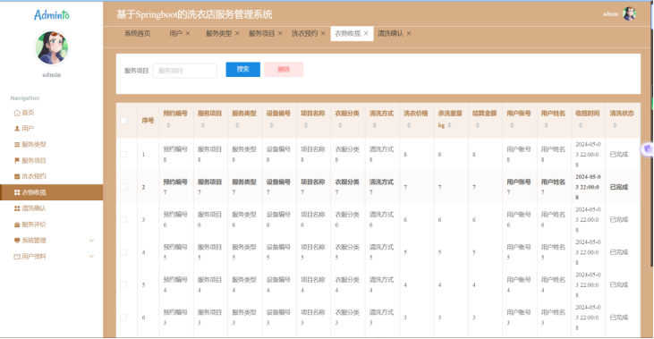The width and height of the screenshot is (654, 339).
Task: Click the list icon beside 服务类型 in the sidebar
Action: 17,145
